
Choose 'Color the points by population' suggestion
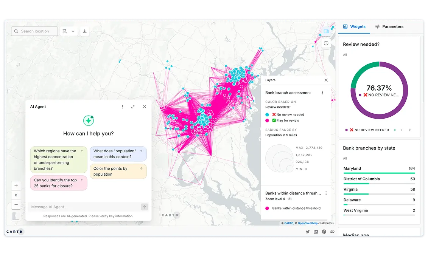pos(118,171)
